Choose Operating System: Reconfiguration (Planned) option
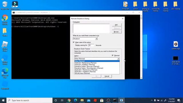Screen dimensions: 183x103 (x=97, y=68)
